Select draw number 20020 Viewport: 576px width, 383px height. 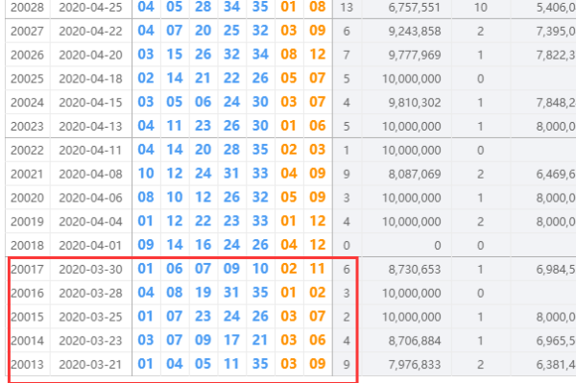coord(27,198)
